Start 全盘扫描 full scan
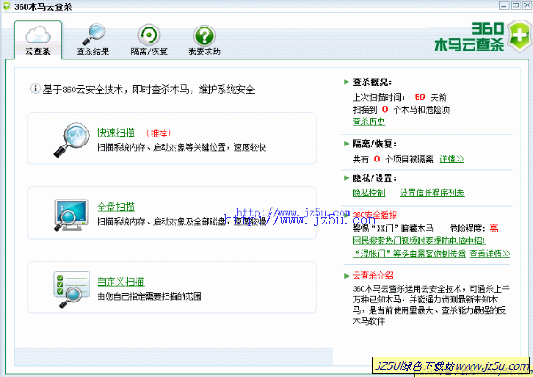Viewport: 533px width, 377px height. 116,207
